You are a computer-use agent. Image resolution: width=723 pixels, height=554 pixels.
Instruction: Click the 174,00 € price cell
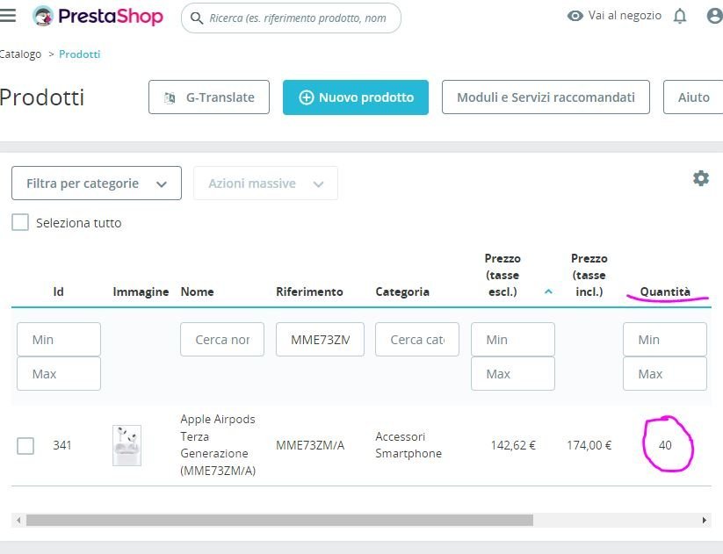[x=589, y=445]
